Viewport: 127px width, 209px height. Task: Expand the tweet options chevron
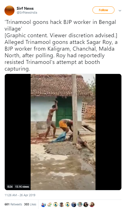tap(120, 11)
